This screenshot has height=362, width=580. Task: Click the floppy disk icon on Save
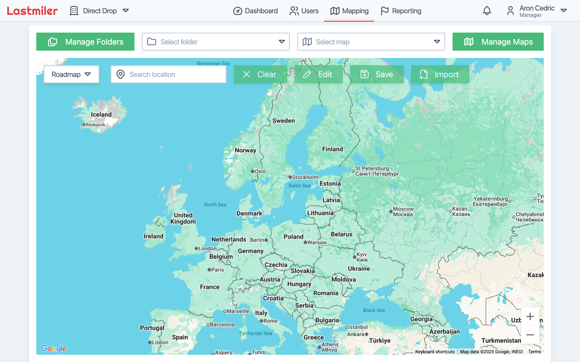[365, 74]
